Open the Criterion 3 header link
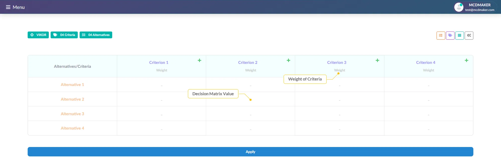The width and height of the screenshot is (501, 167). (337, 62)
